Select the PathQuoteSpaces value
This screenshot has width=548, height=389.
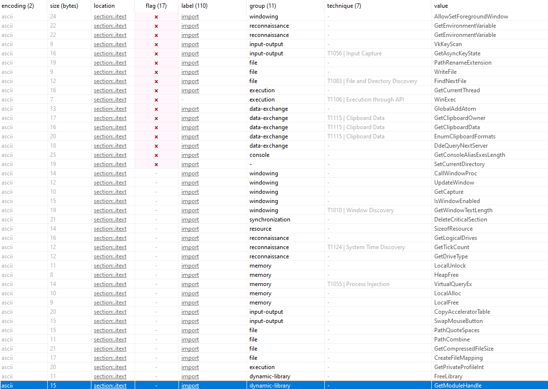click(x=457, y=330)
